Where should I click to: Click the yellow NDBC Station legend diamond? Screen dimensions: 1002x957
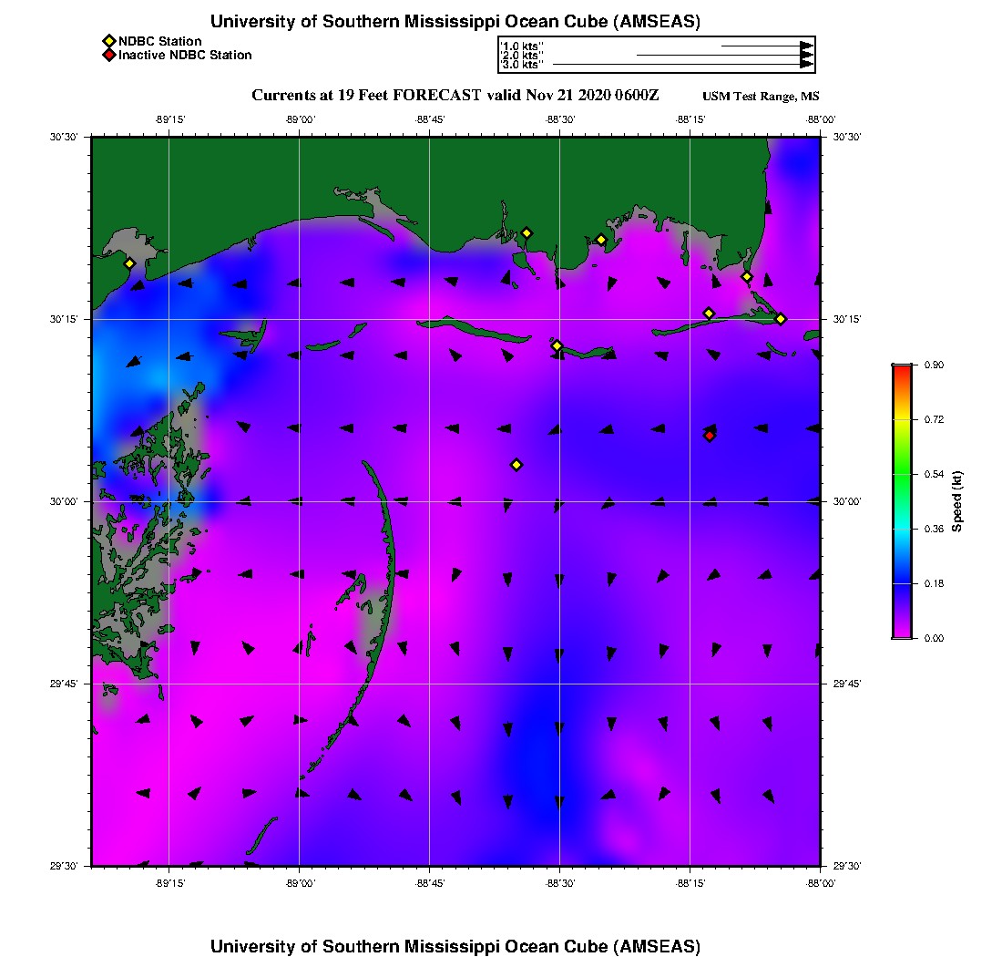click(108, 41)
